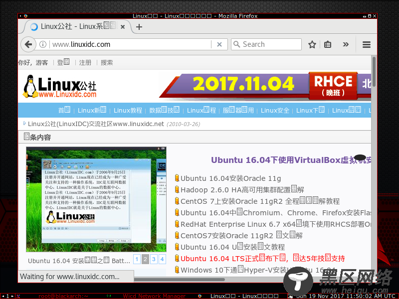This screenshot has width=399, height=299.
Task: Open a new tab with plus button
Action: (139, 27)
